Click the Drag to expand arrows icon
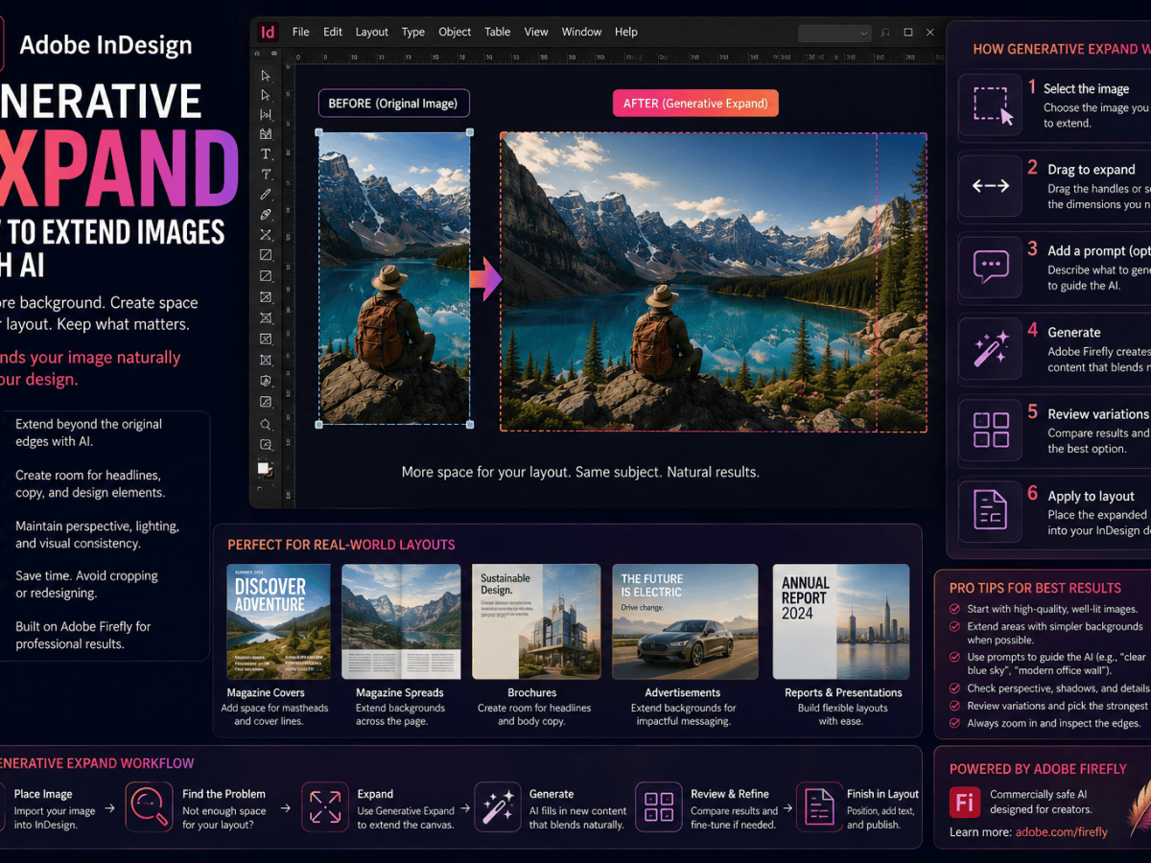The height and width of the screenshot is (863, 1151). point(991,186)
